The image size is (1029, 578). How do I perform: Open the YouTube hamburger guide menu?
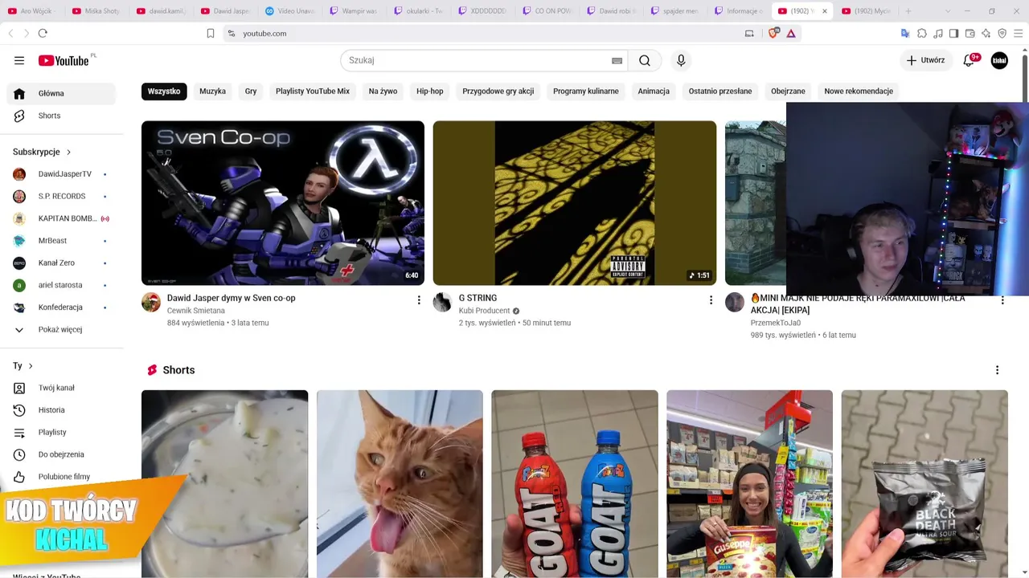(19, 60)
